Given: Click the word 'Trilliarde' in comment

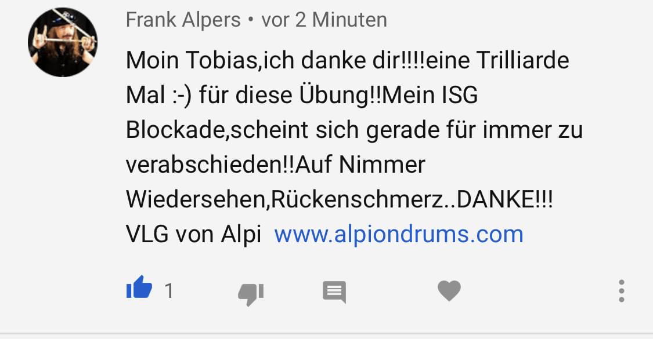Looking at the screenshot, I should coord(522,60).
